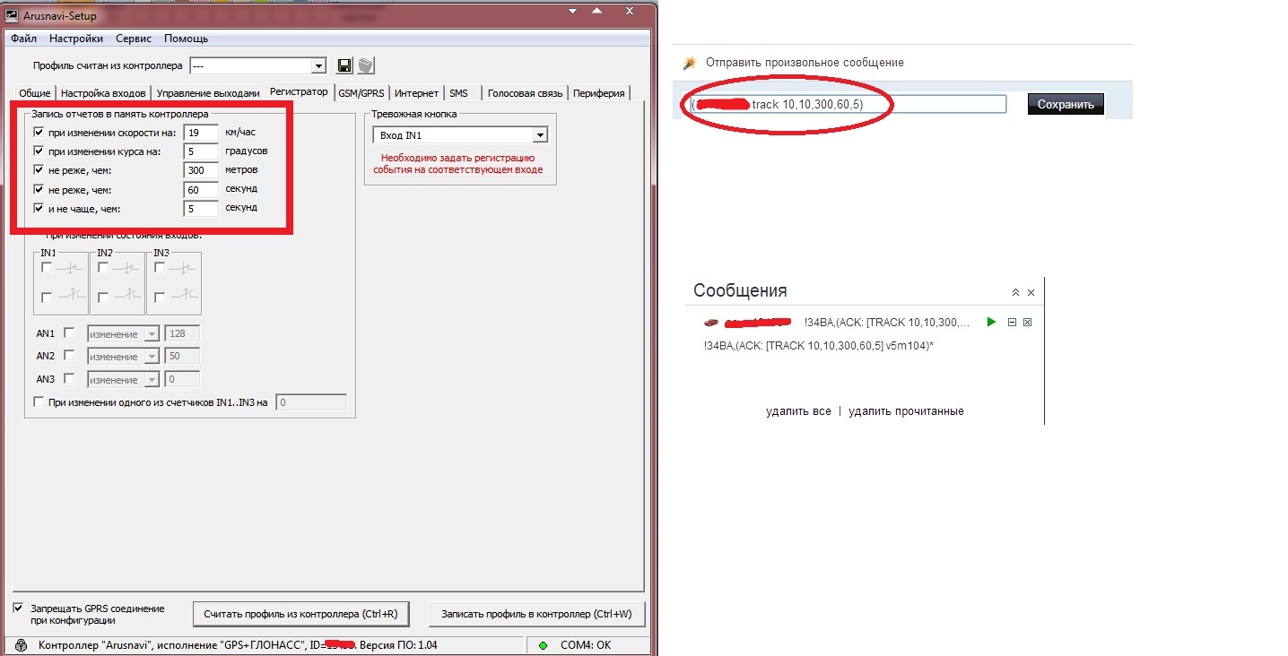
Task: Click the magic wand icon by message header
Action: coord(689,63)
